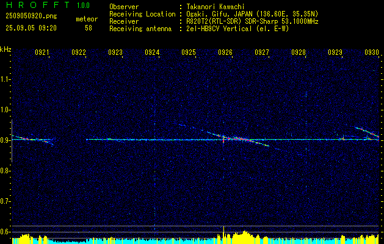This screenshot has width=384, height=244.
Task: Click the 0922 time marker
Action: pos(79,52)
